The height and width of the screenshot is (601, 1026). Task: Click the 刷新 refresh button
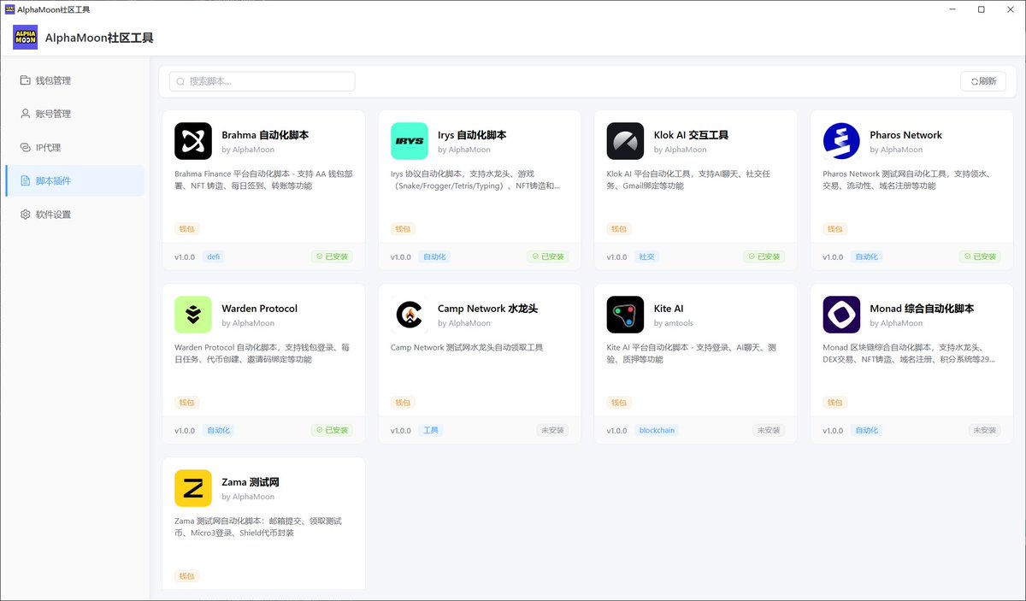point(983,81)
